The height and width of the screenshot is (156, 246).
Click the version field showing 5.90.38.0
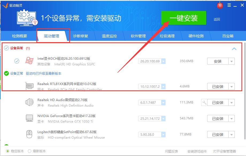(x=149, y=134)
